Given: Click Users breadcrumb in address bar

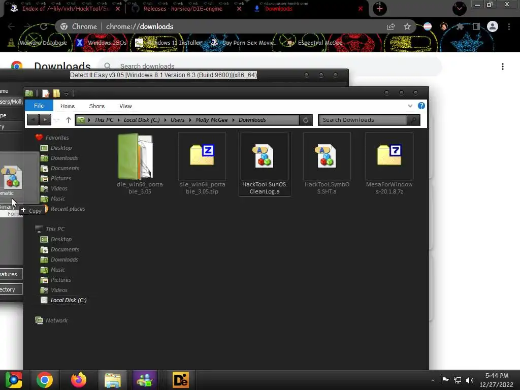Looking at the screenshot, I should click(x=177, y=120).
